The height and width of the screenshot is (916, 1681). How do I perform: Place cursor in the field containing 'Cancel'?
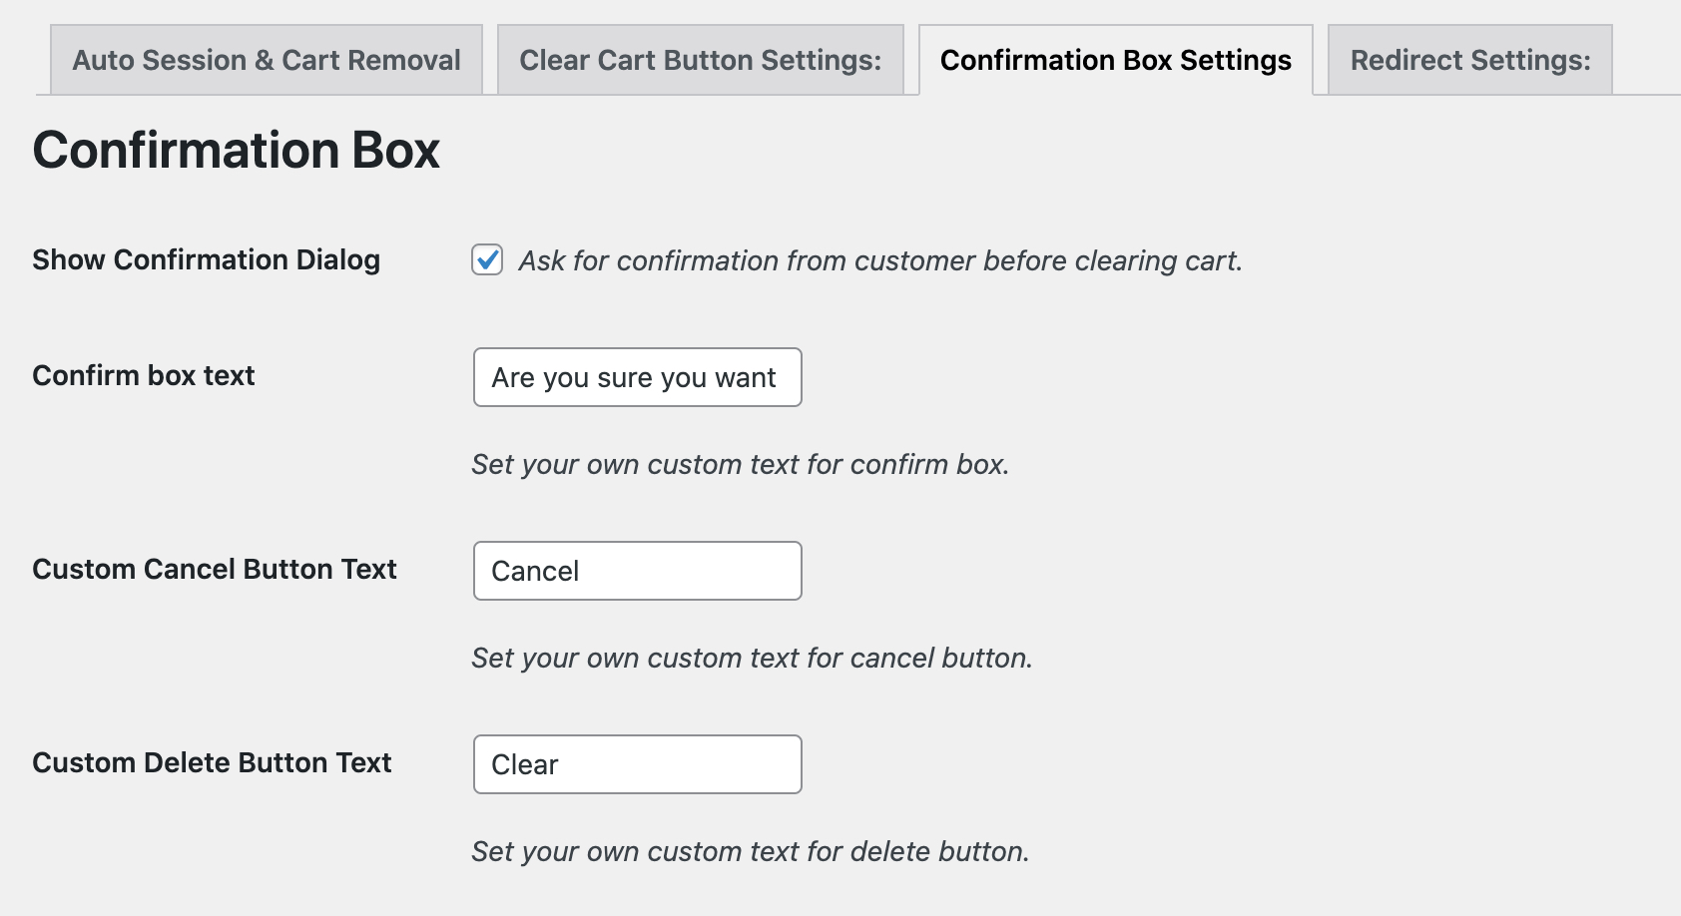[636, 571]
